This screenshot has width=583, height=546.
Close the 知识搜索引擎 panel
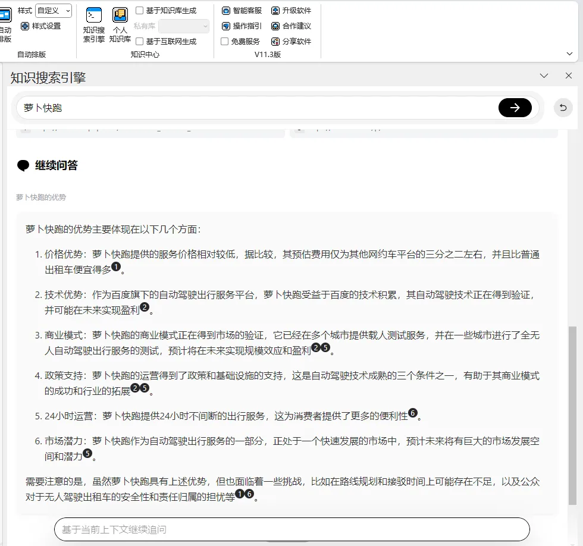[x=569, y=76]
